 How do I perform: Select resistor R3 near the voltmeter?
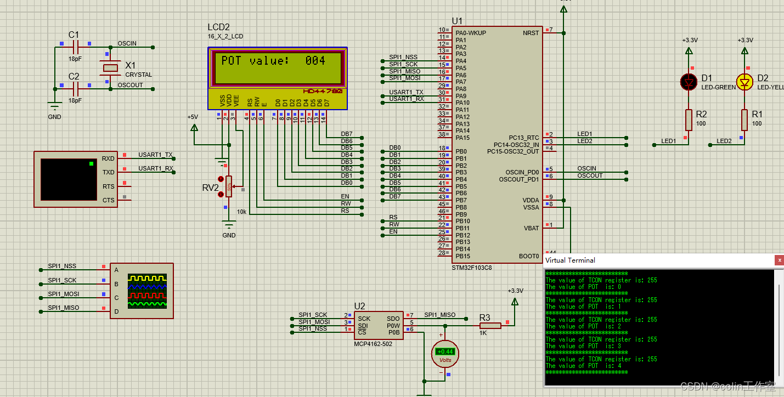[489, 325]
